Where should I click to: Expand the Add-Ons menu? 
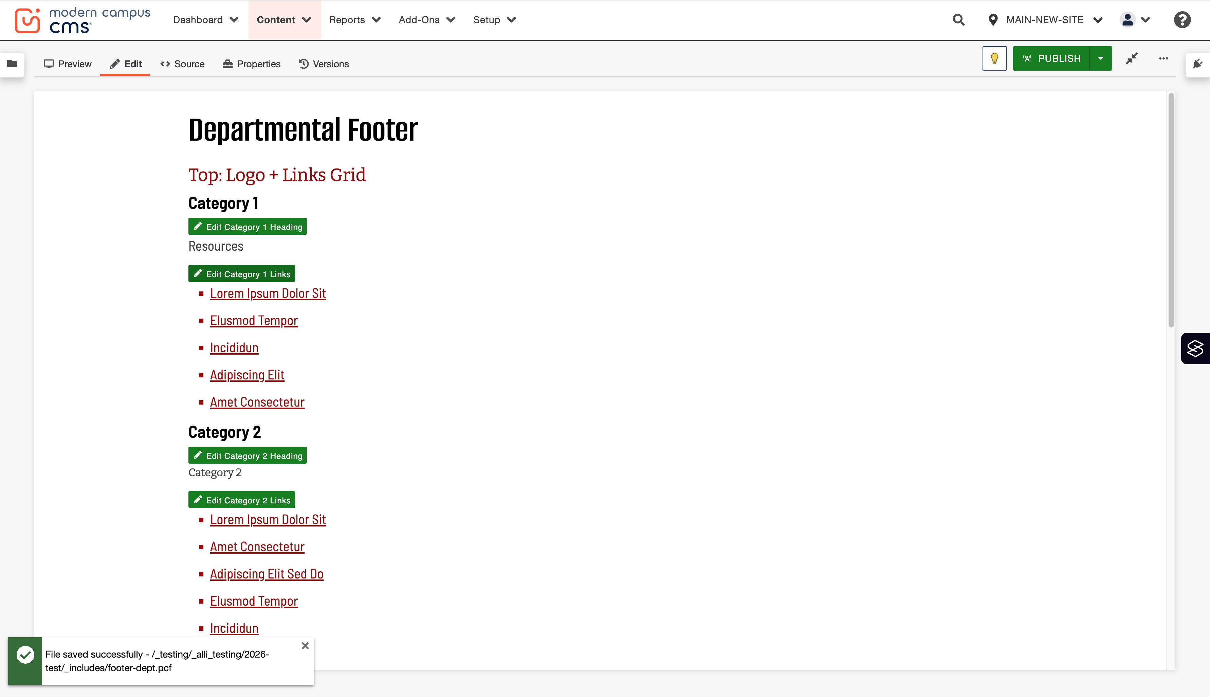pyautogui.click(x=426, y=20)
